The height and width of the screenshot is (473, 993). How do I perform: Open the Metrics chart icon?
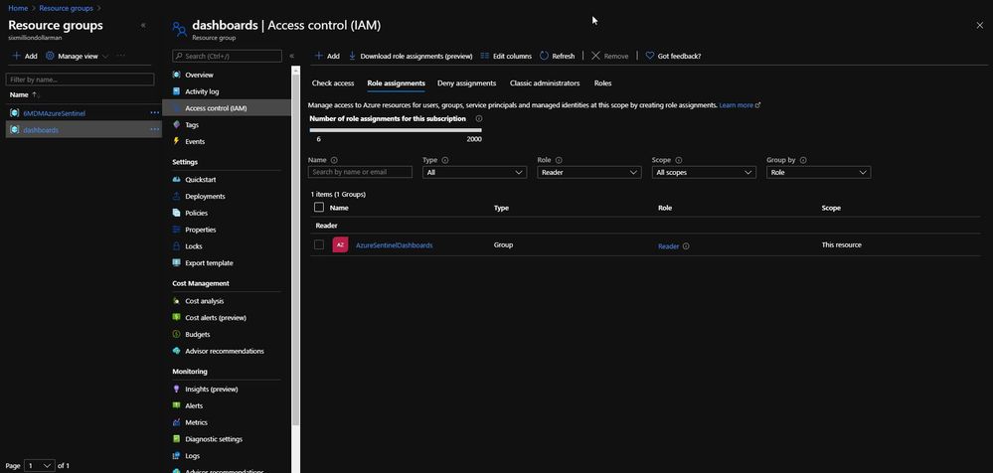177,422
